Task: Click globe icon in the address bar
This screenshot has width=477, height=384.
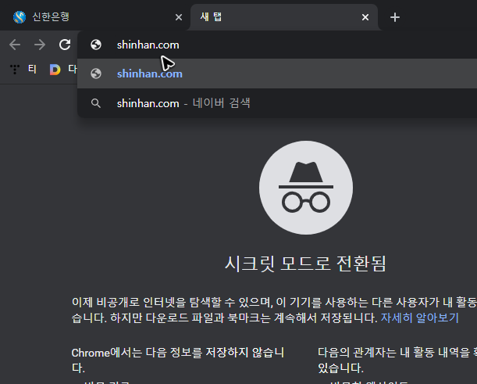Action: point(96,45)
